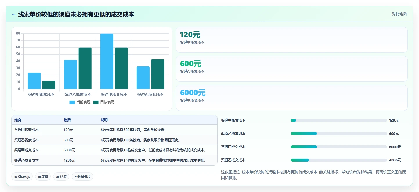Toggle the 当前表现 legend swatch
The image size is (419, 192).
tap(72, 102)
